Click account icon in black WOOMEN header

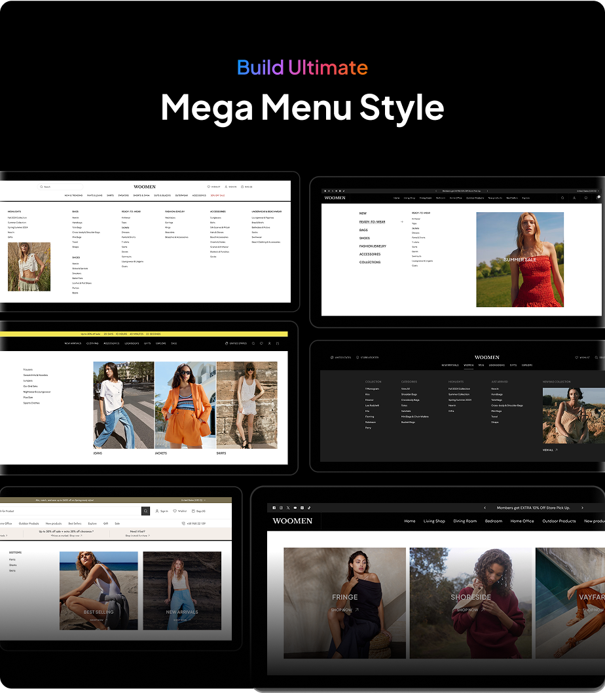[x=574, y=198]
